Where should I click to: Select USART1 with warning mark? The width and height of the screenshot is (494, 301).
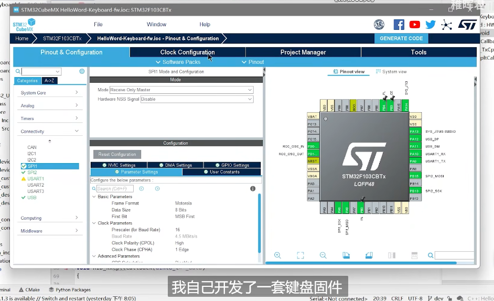tap(36, 179)
